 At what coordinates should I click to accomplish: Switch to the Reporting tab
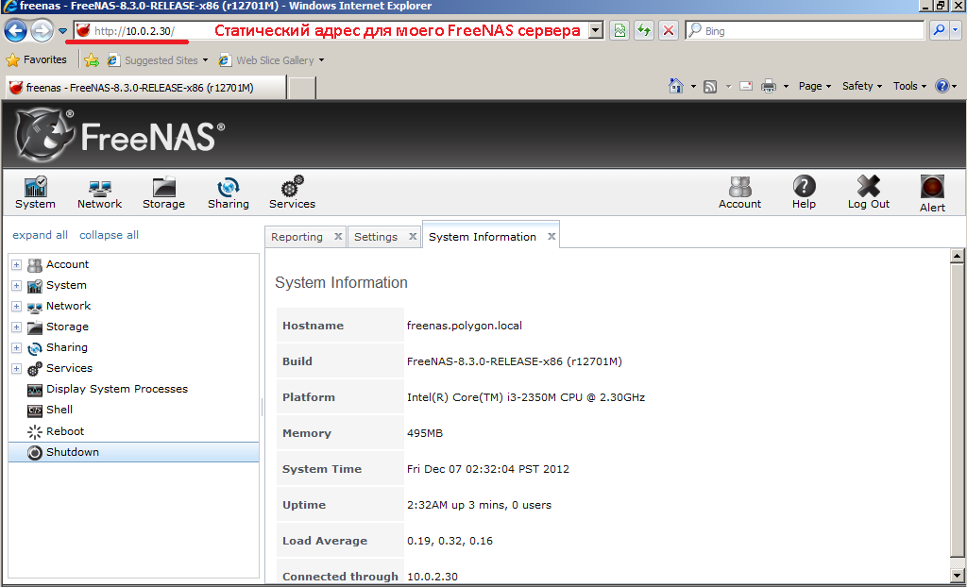coord(297,237)
